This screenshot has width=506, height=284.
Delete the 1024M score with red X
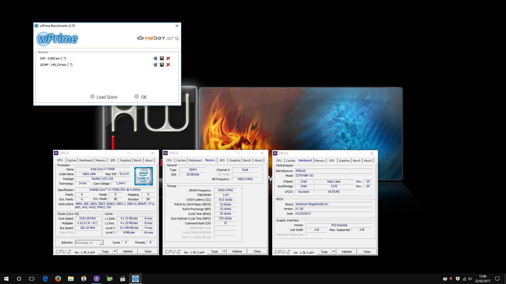click(168, 65)
